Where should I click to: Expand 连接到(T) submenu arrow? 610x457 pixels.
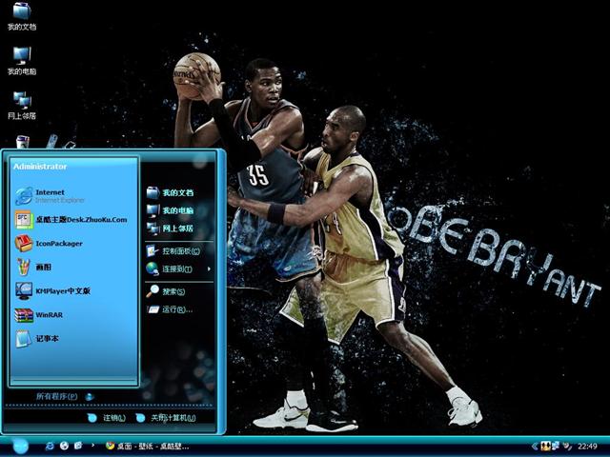coord(210,268)
